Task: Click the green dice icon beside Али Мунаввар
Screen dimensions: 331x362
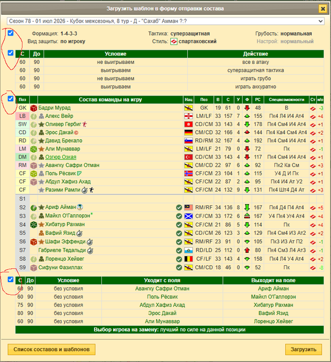Action: click(34, 149)
